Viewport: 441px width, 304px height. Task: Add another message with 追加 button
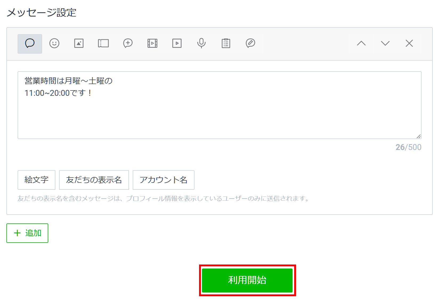tap(27, 233)
